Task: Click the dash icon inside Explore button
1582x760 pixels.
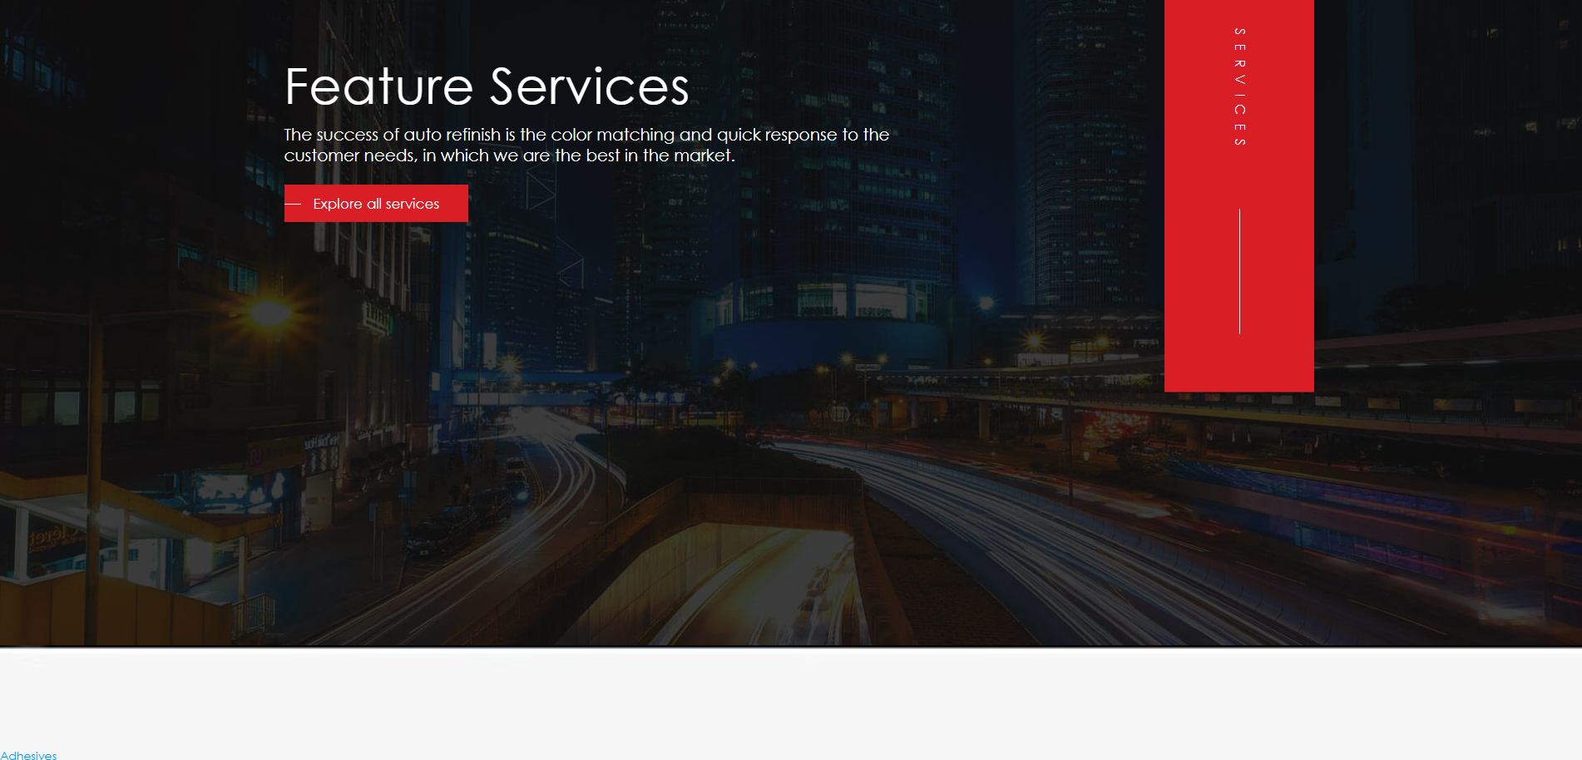Action: 293,204
